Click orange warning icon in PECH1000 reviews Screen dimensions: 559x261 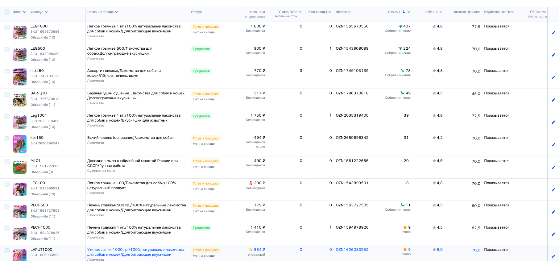pyautogui.click(x=405, y=227)
